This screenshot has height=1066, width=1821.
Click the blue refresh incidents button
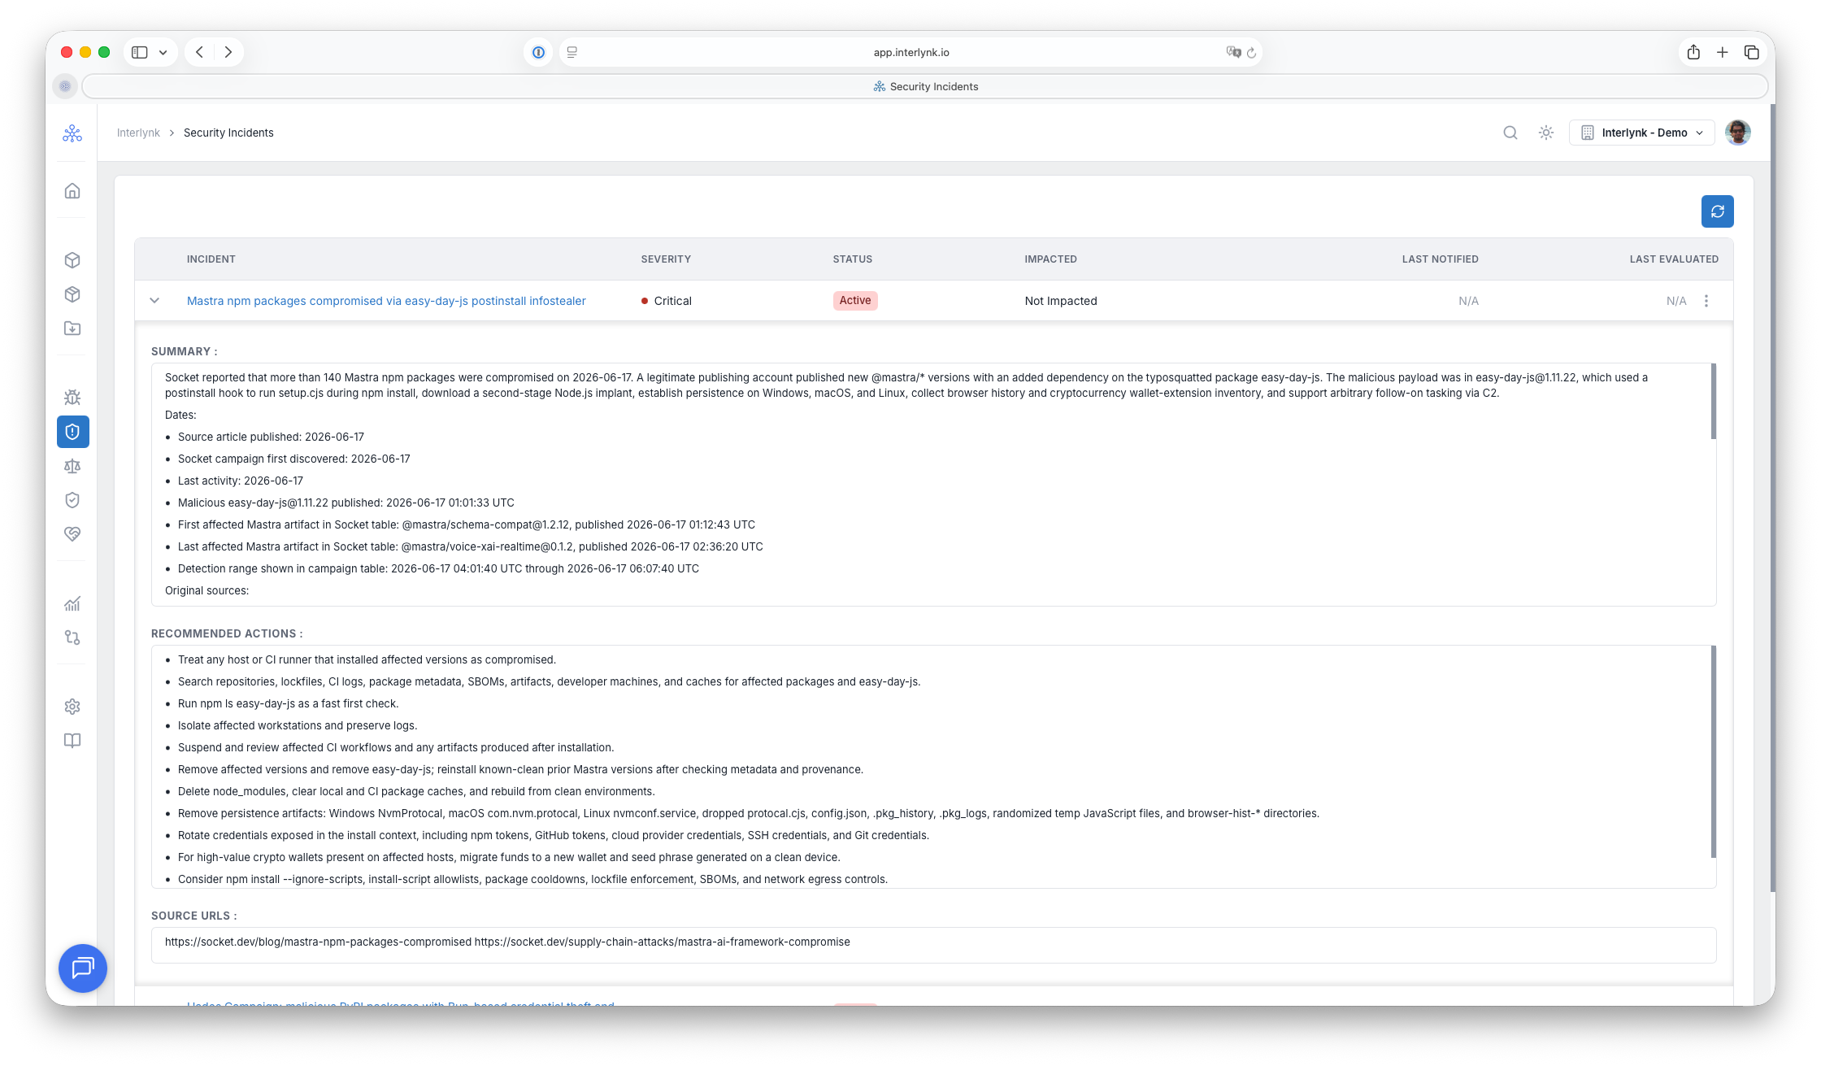click(x=1717, y=211)
